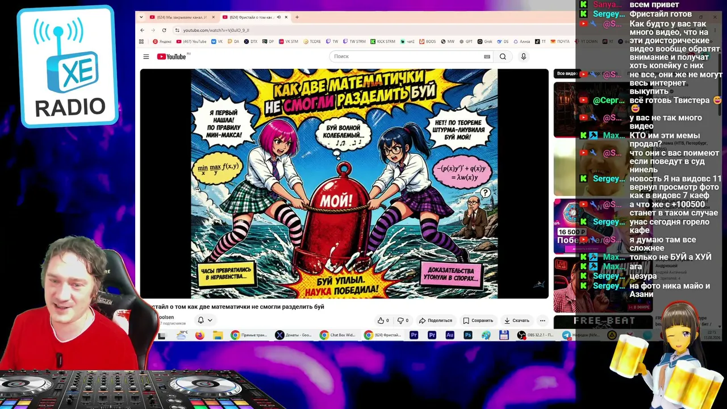
Task: Open the KICK STRM bookmark
Action: [382, 41]
